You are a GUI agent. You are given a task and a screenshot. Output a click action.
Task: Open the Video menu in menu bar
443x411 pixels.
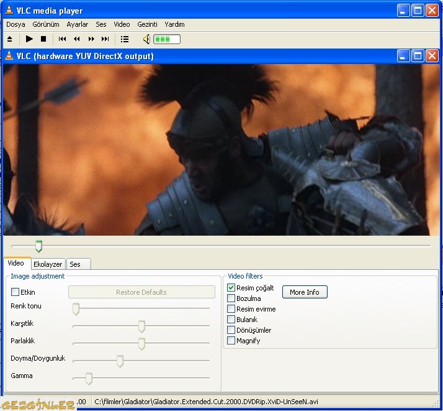(122, 24)
